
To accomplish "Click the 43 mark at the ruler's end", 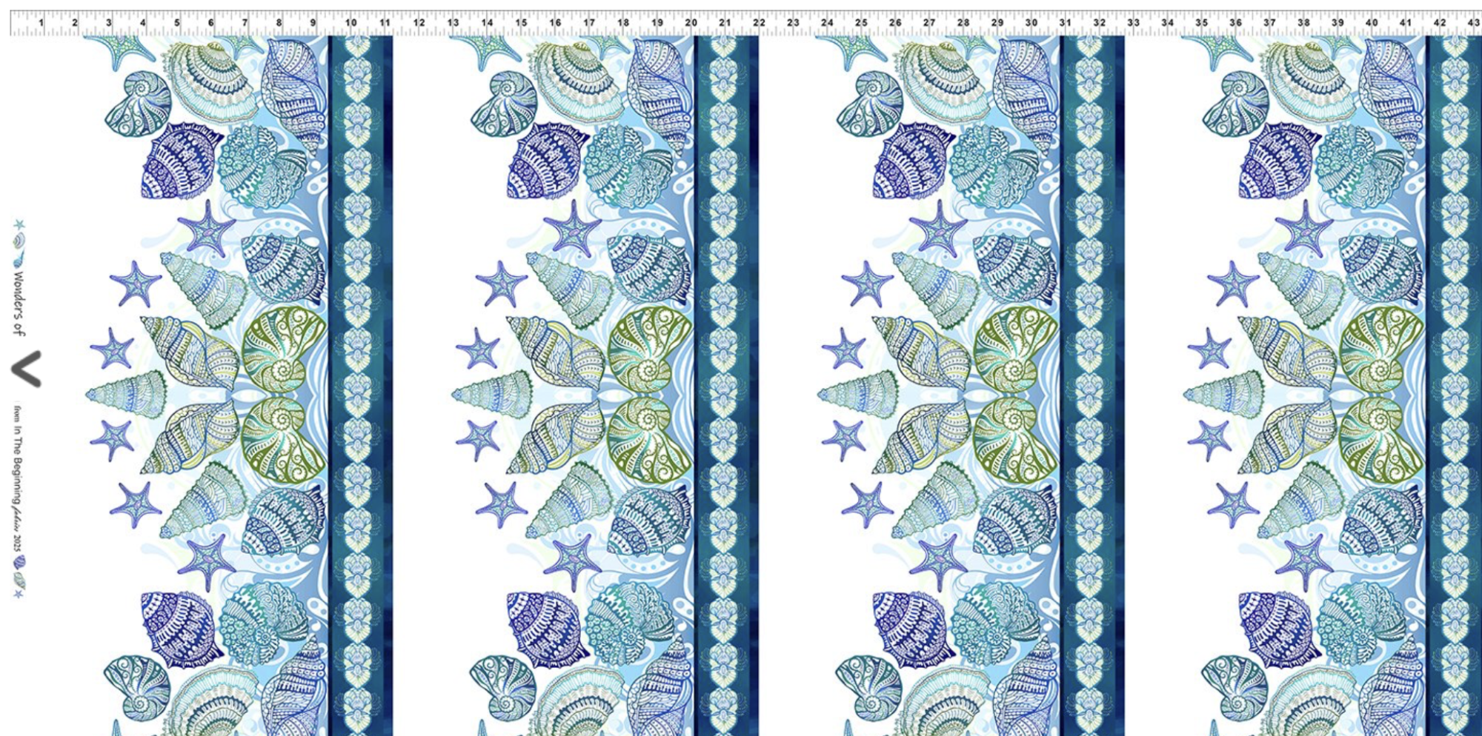I will (1473, 23).
